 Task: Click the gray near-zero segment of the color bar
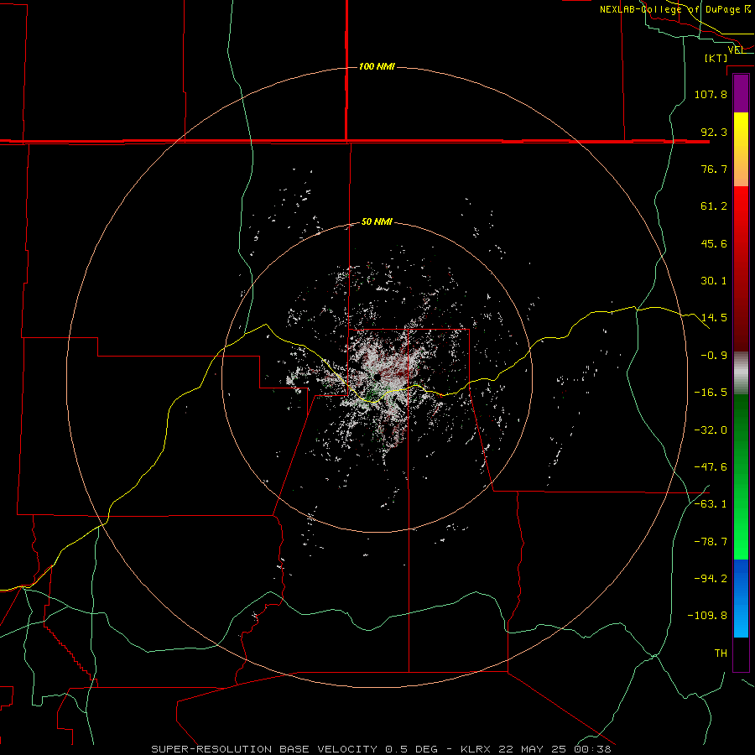(x=741, y=373)
